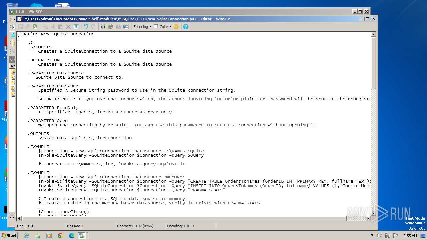
Task: Undo the last edit with blue arrow
Action: [86, 27]
